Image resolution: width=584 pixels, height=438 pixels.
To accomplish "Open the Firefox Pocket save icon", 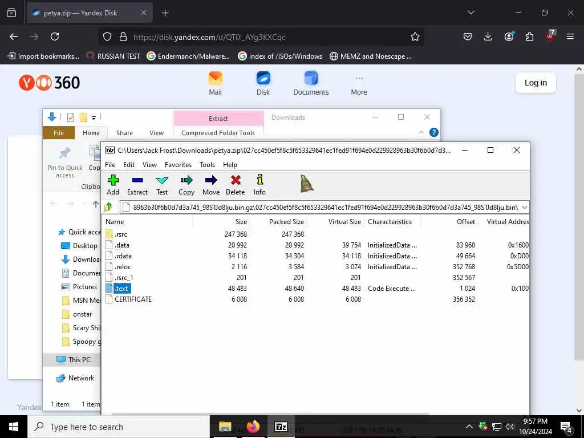I will [x=468, y=36].
